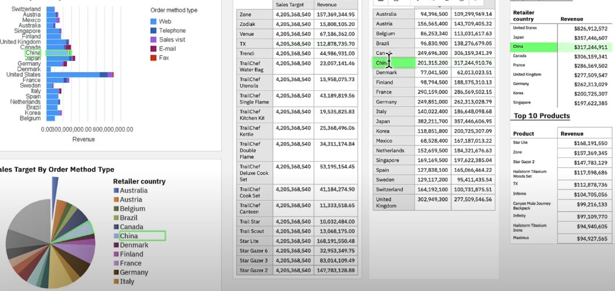Select Zodiak row header in product table
Viewport: 615px width, 291px height.
254,24
